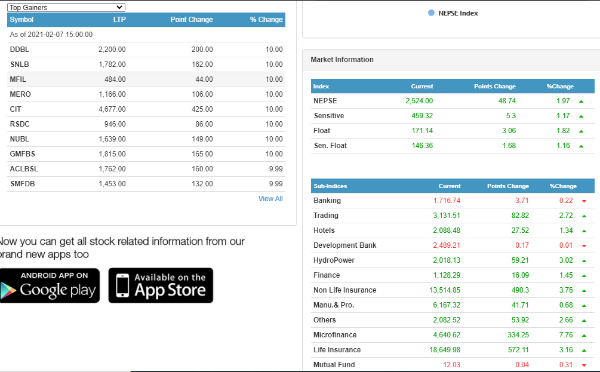Image resolution: width=600 pixels, height=372 pixels.
Task: Click the HydroPower sub-index label
Action: point(334,260)
